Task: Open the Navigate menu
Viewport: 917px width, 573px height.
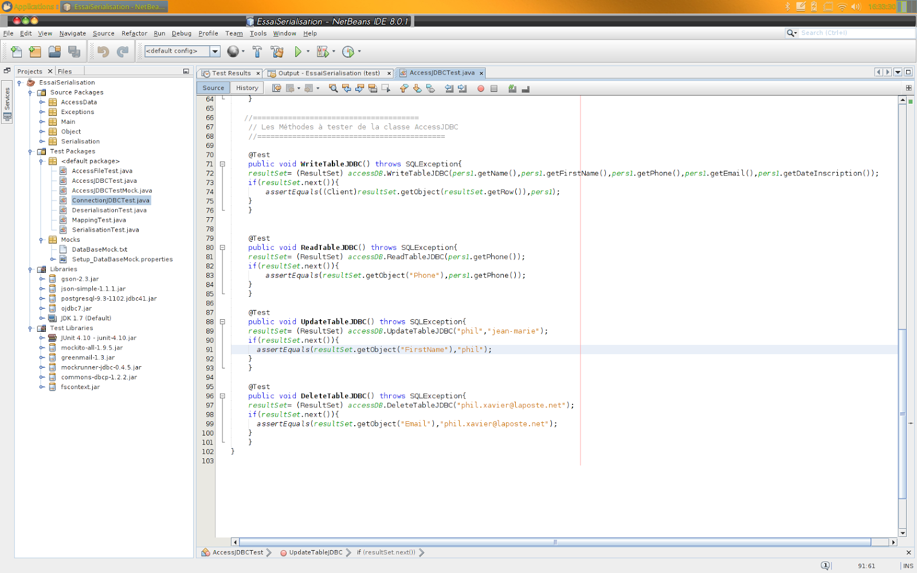Action: click(x=73, y=33)
